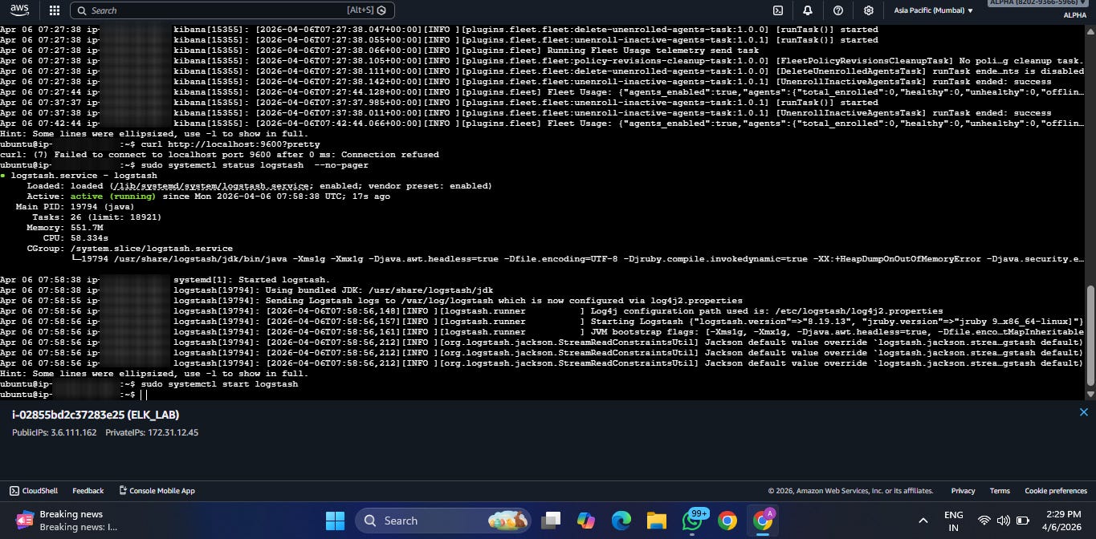Click the PublicIPs 3.6.111.162 text
The height and width of the screenshot is (539, 1096).
tap(54, 432)
